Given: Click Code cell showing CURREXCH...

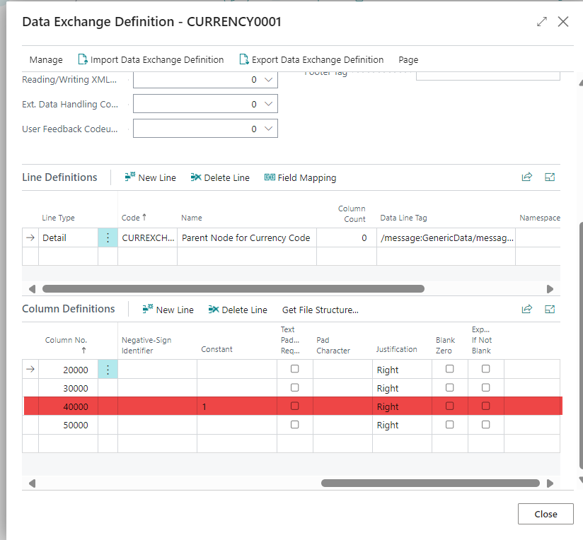Looking at the screenshot, I should (147, 237).
